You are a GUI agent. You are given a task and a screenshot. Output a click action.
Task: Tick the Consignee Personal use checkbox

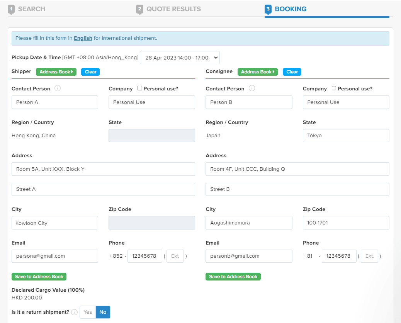tap(334, 88)
